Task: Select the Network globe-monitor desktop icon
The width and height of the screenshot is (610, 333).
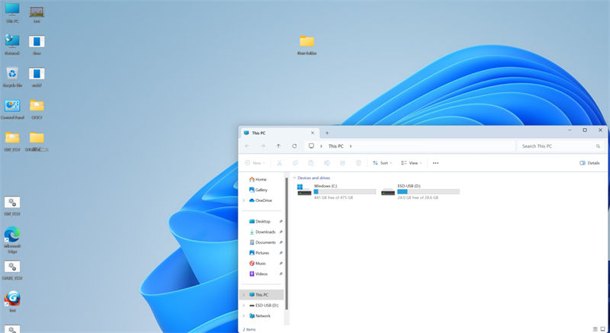Action: 12,44
